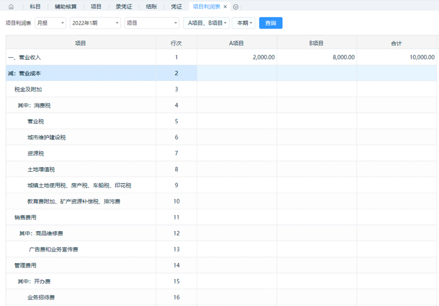Select the 业务招待费 row

(221, 297)
